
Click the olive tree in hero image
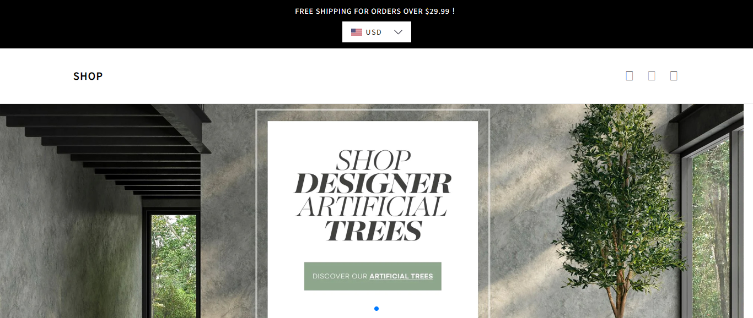pyautogui.click(x=617, y=209)
